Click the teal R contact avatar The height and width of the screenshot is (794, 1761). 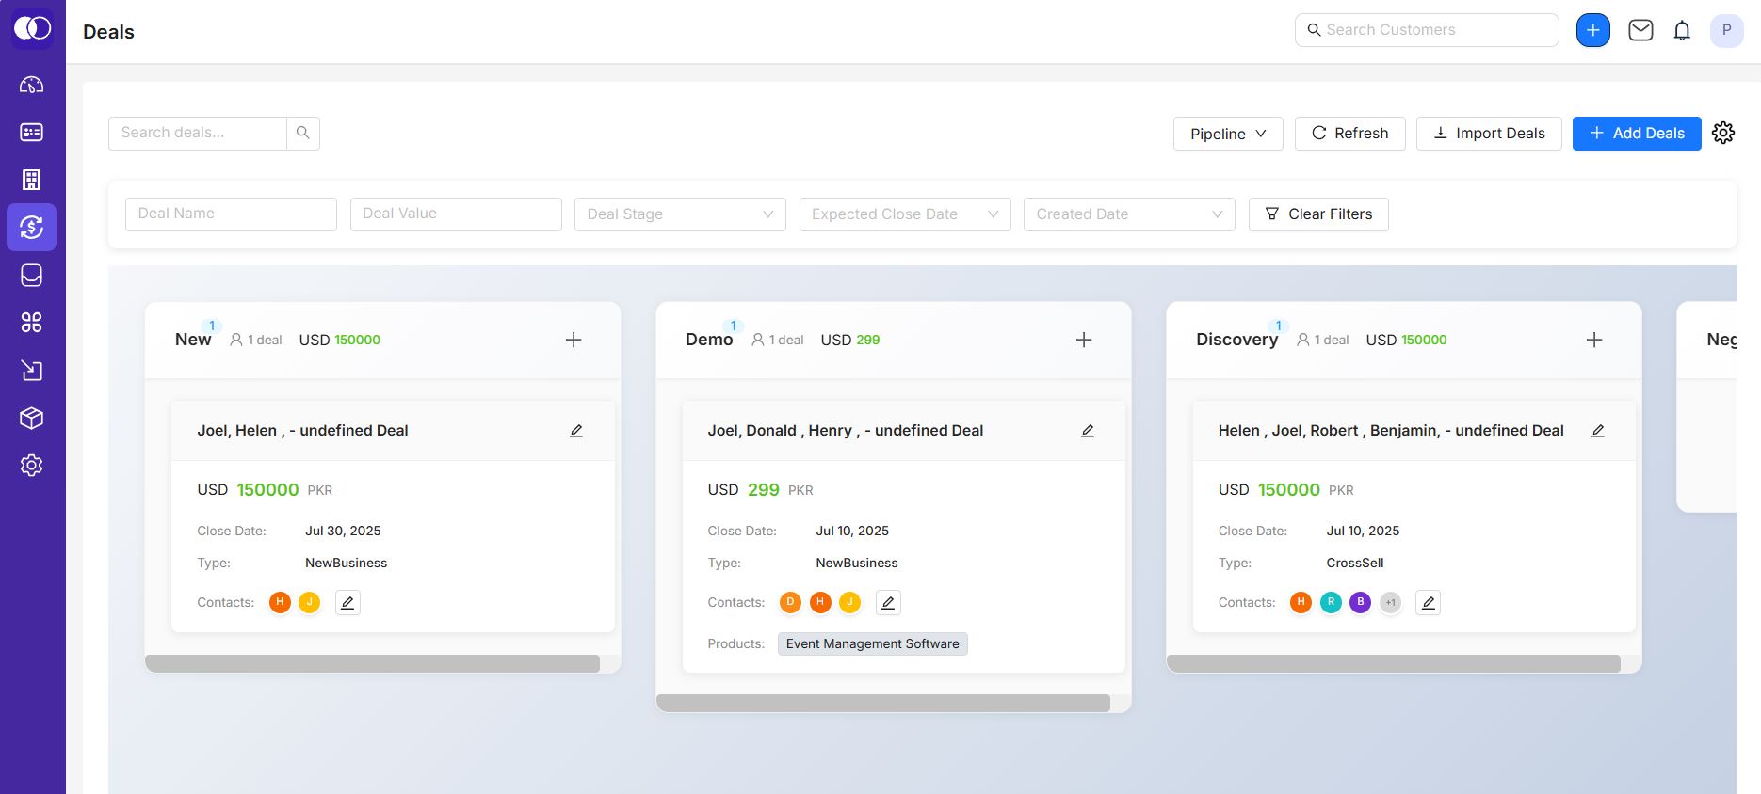click(x=1331, y=602)
